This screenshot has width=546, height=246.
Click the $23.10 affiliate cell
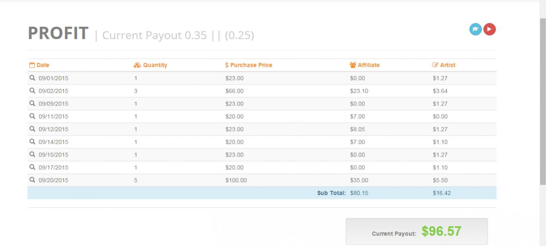click(359, 91)
